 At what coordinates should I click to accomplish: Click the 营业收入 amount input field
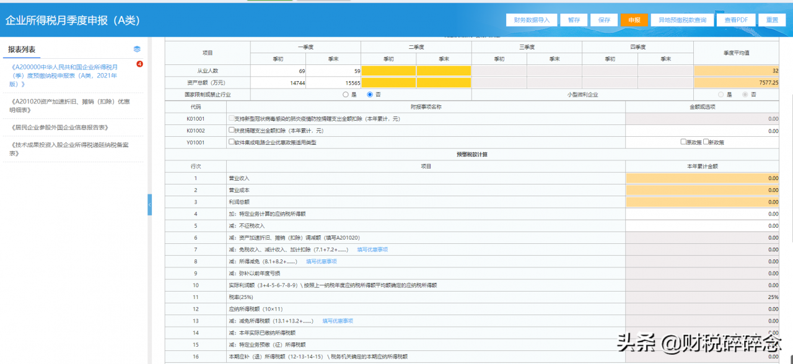click(x=702, y=178)
